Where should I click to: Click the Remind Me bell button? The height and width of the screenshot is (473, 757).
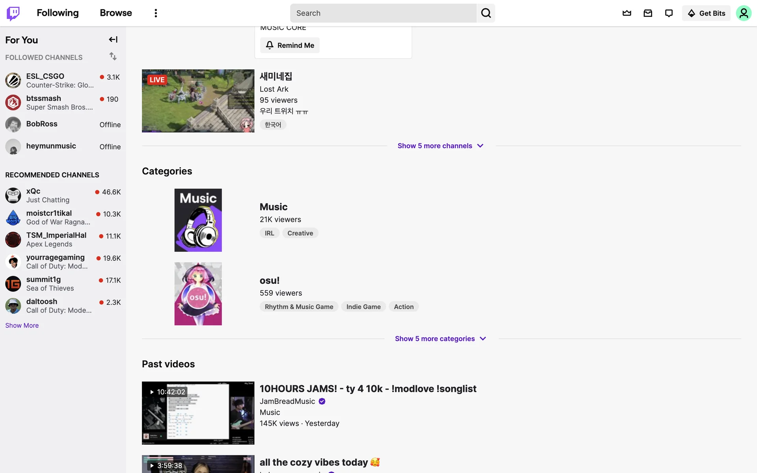pyautogui.click(x=290, y=45)
